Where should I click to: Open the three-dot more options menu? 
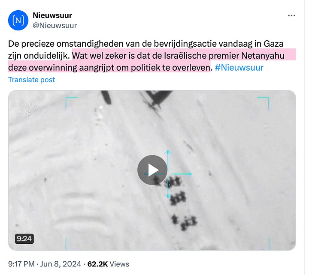tap(291, 15)
